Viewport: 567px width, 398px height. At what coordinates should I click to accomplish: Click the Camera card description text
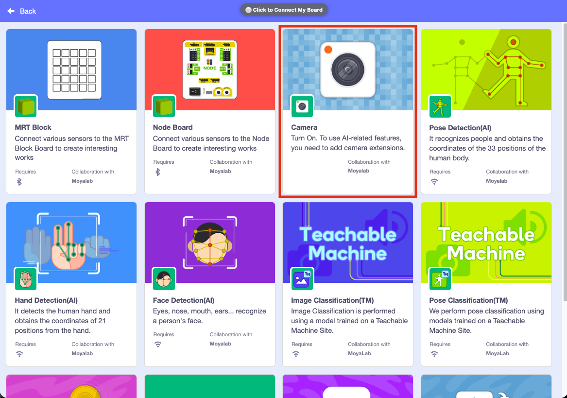tap(348, 143)
